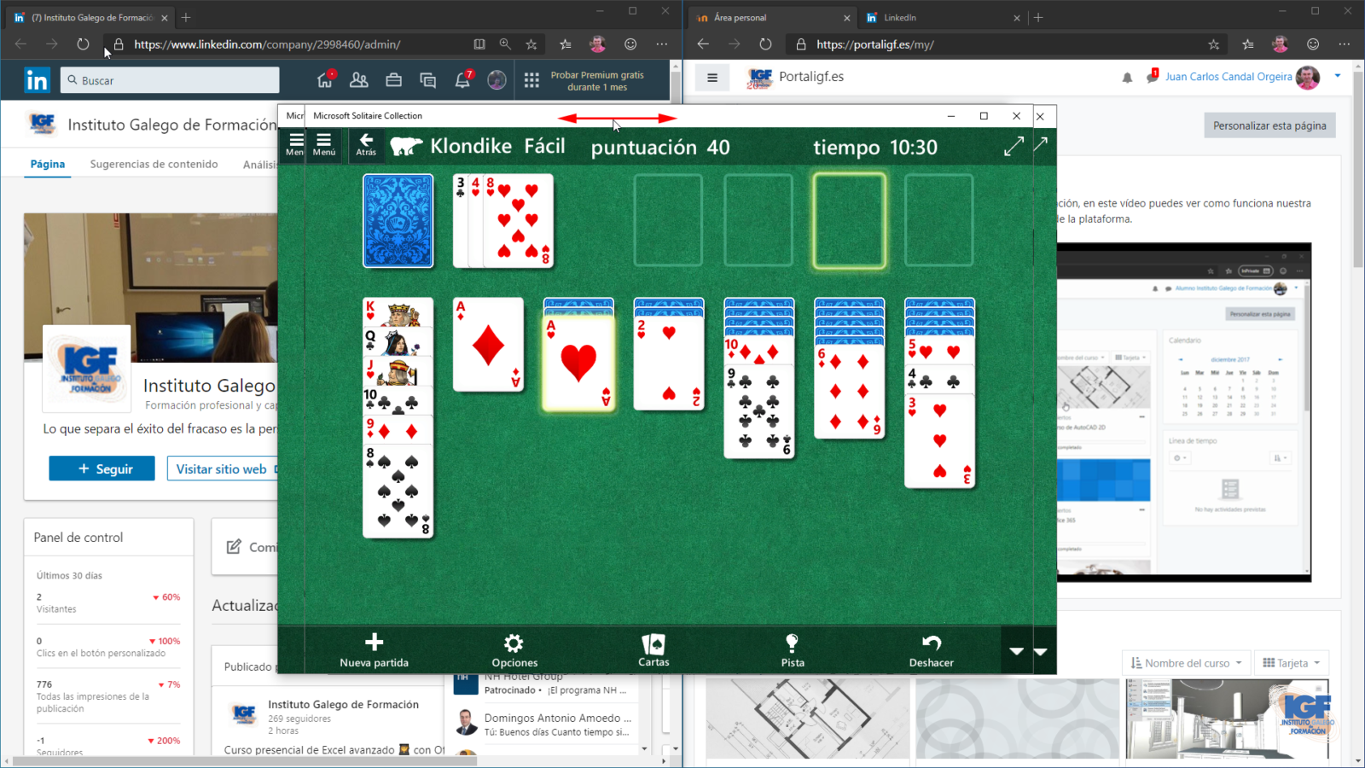
Task: Draw a card from the stock pile
Action: [398, 221]
